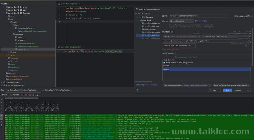Select the Console tab
This screenshot has width=254, height=140.
(4, 95)
